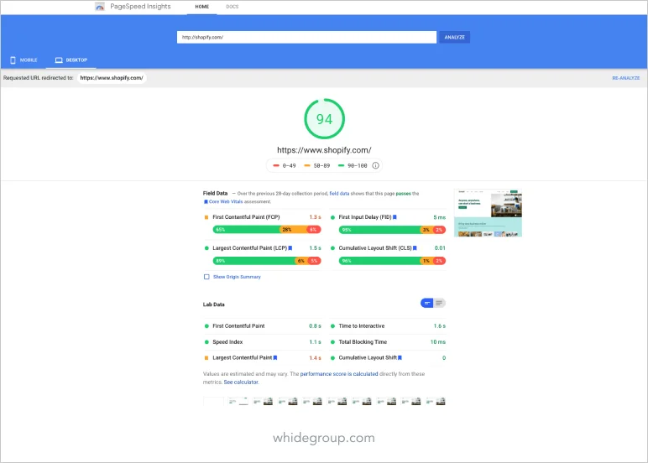Click the bookmark icon next to First Input Delay
The height and width of the screenshot is (463, 648).
395,217
